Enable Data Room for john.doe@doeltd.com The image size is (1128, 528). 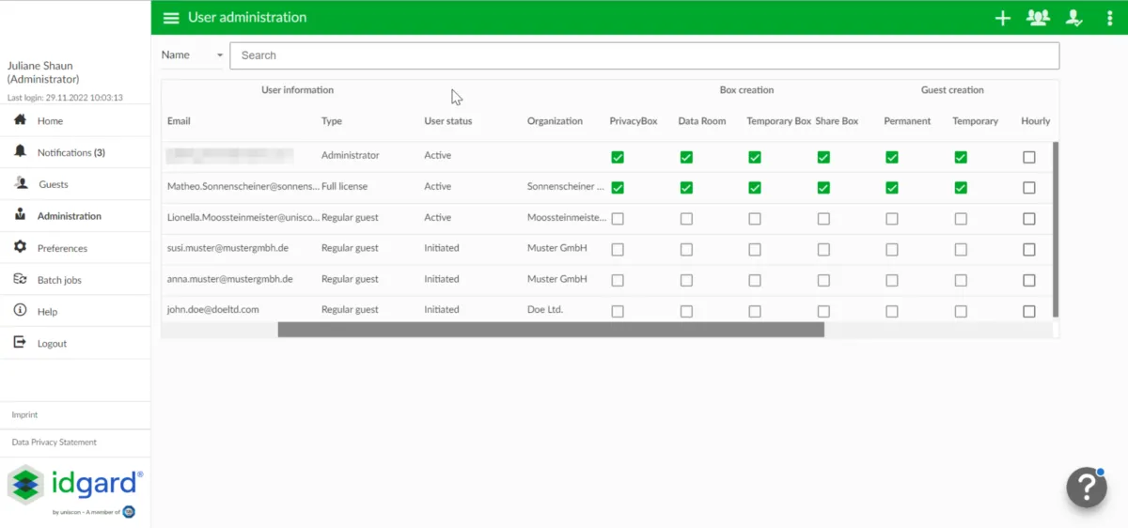[686, 311]
